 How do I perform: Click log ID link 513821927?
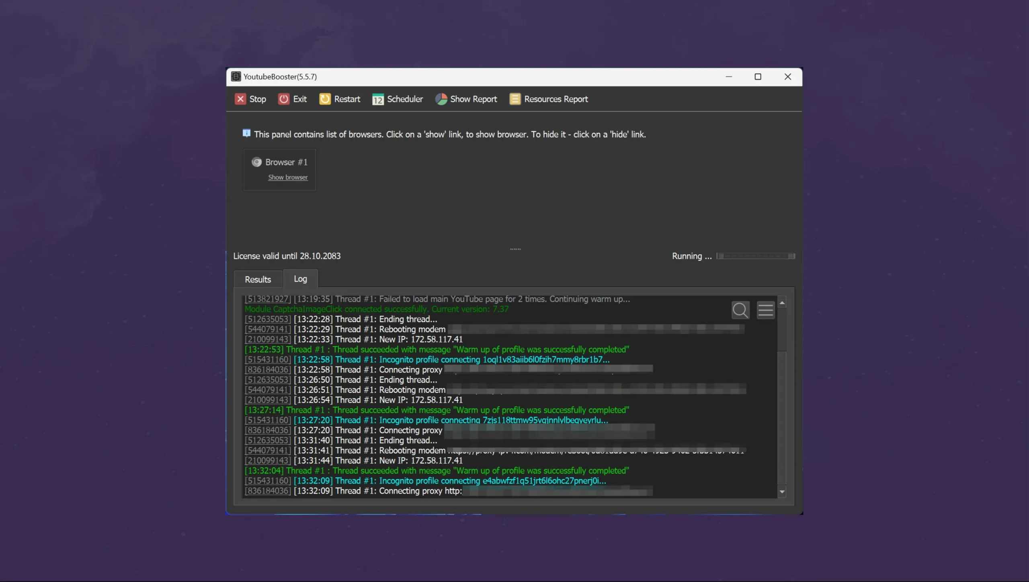(x=268, y=299)
